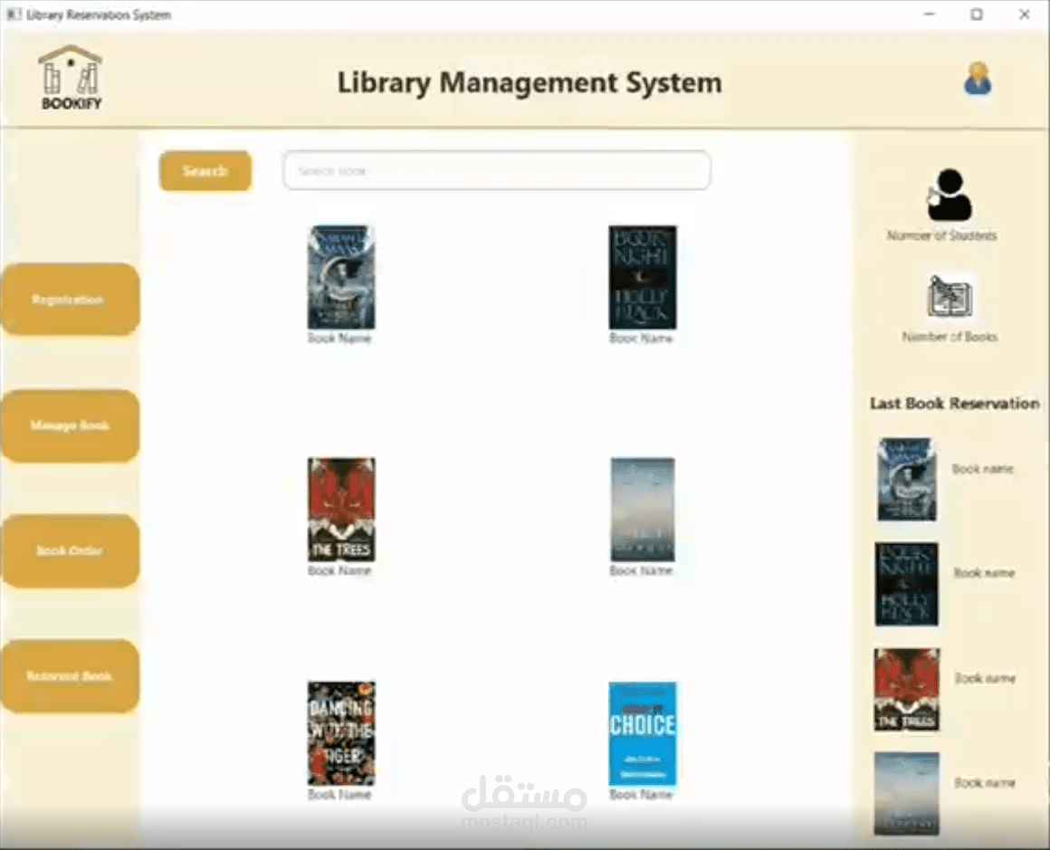The height and width of the screenshot is (850, 1050).
Task: Click the app icon in title bar
Action: pos(13,14)
